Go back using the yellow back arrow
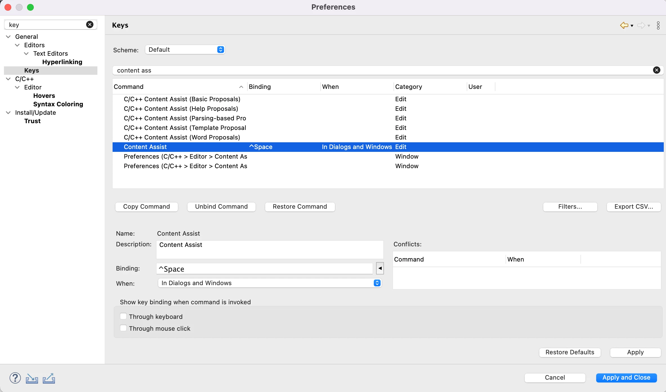The width and height of the screenshot is (666, 392). click(x=624, y=25)
